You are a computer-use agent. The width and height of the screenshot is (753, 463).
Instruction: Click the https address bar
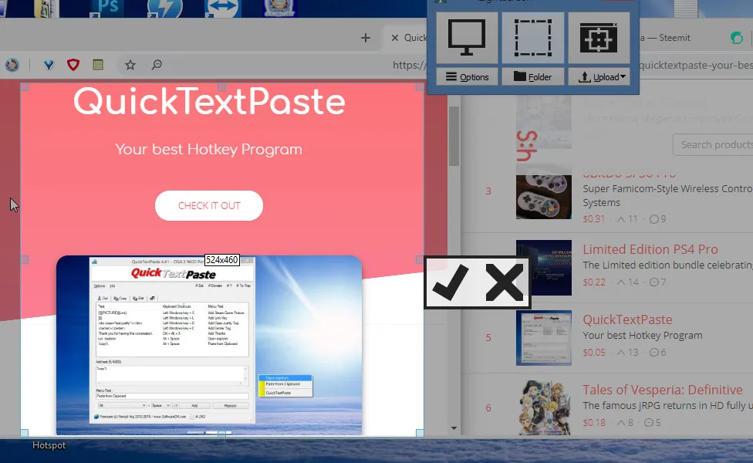pos(409,65)
